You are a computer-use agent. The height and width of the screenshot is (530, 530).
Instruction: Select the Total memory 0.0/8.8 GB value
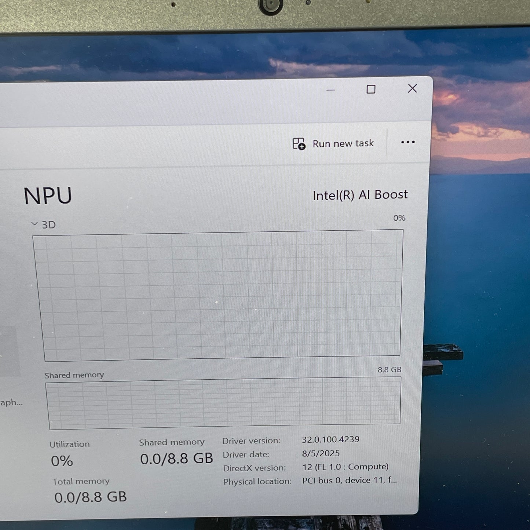[91, 497]
